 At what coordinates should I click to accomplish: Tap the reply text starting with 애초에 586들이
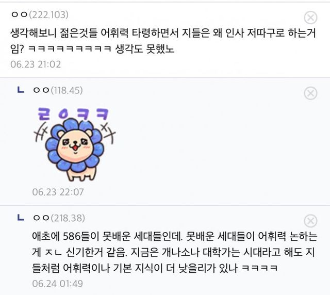[x=174, y=253]
